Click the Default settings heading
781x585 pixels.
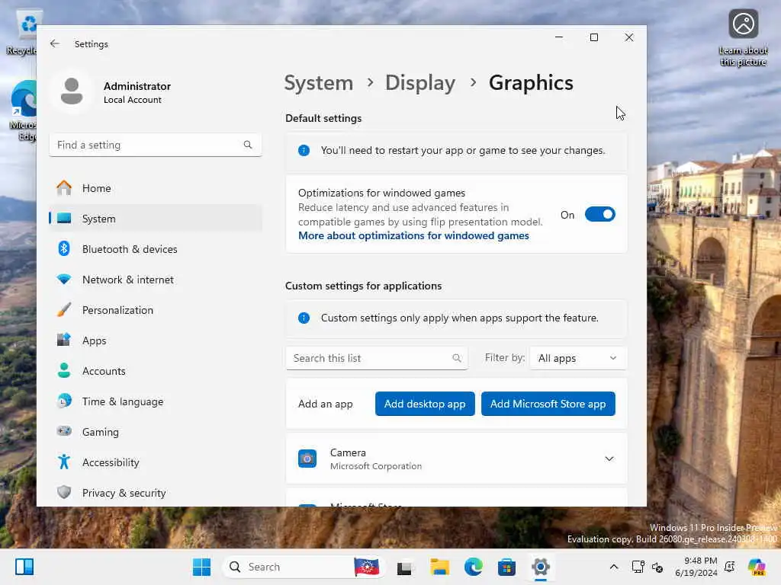point(323,118)
